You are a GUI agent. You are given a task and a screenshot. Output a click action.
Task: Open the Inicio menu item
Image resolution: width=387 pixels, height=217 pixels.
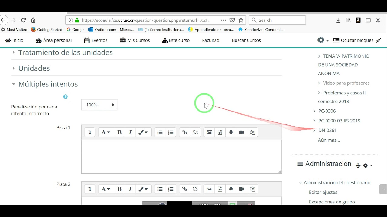(14, 40)
